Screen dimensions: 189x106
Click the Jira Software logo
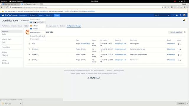point(10,15)
